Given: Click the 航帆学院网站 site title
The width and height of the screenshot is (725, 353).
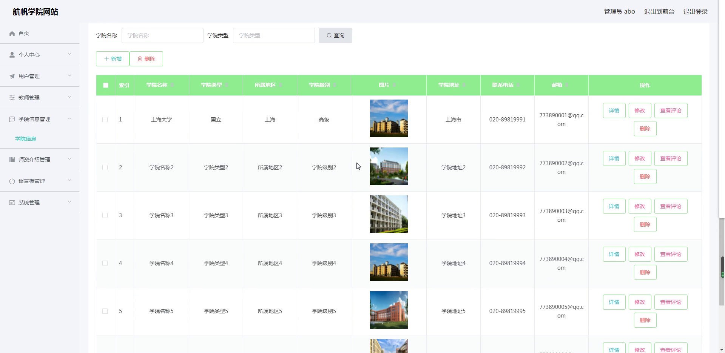Looking at the screenshot, I should pyautogui.click(x=35, y=12).
